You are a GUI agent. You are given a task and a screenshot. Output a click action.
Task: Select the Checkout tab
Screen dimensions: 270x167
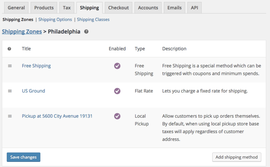pos(119,8)
